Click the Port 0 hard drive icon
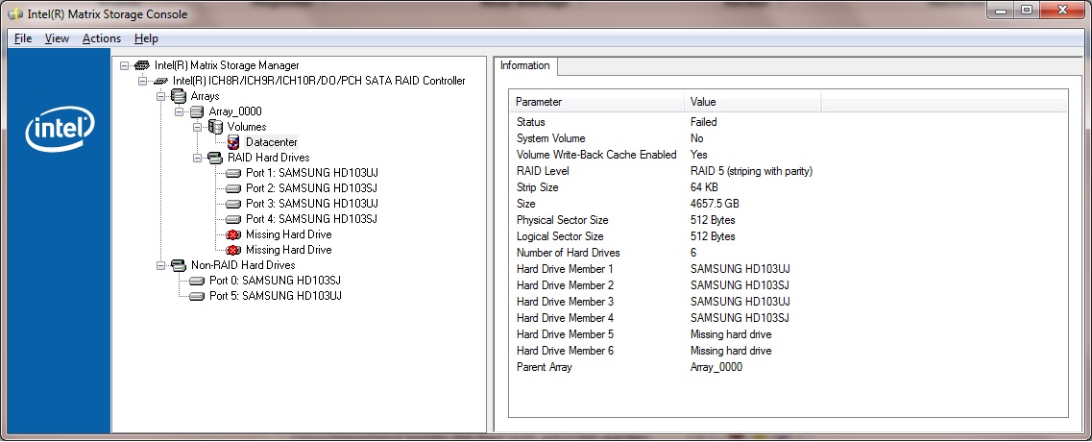1092x442 pixels. pyautogui.click(x=197, y=281)
